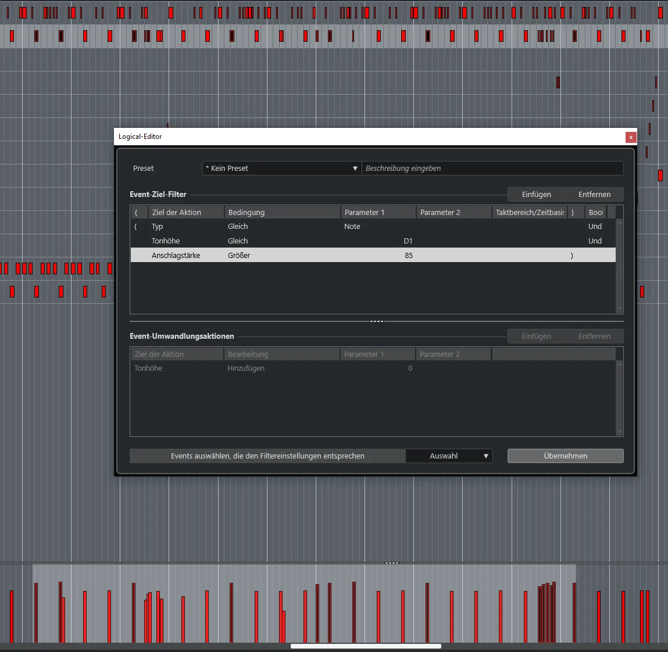Select the Anschlagstärke filter cell
This screenshot has height=652, width=668.
(x=176, y=255)
